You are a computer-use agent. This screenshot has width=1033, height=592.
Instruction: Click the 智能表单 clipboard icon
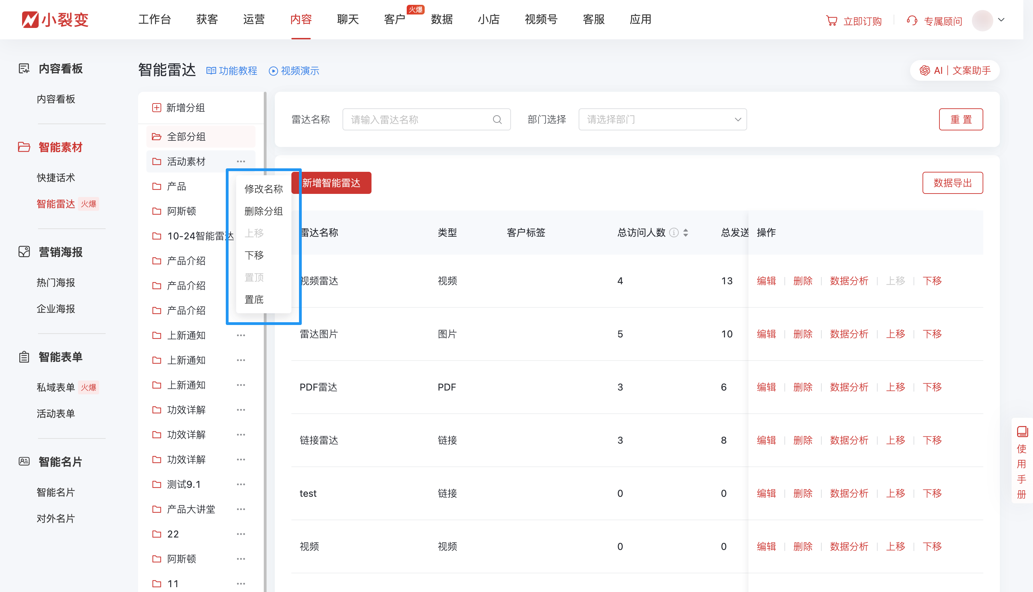[24, 357]
